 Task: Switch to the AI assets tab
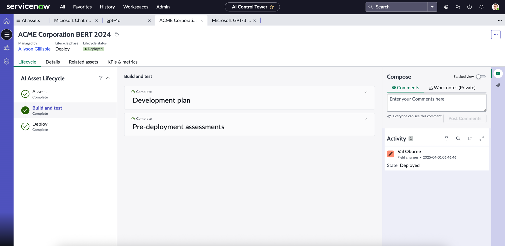[28, 20]
